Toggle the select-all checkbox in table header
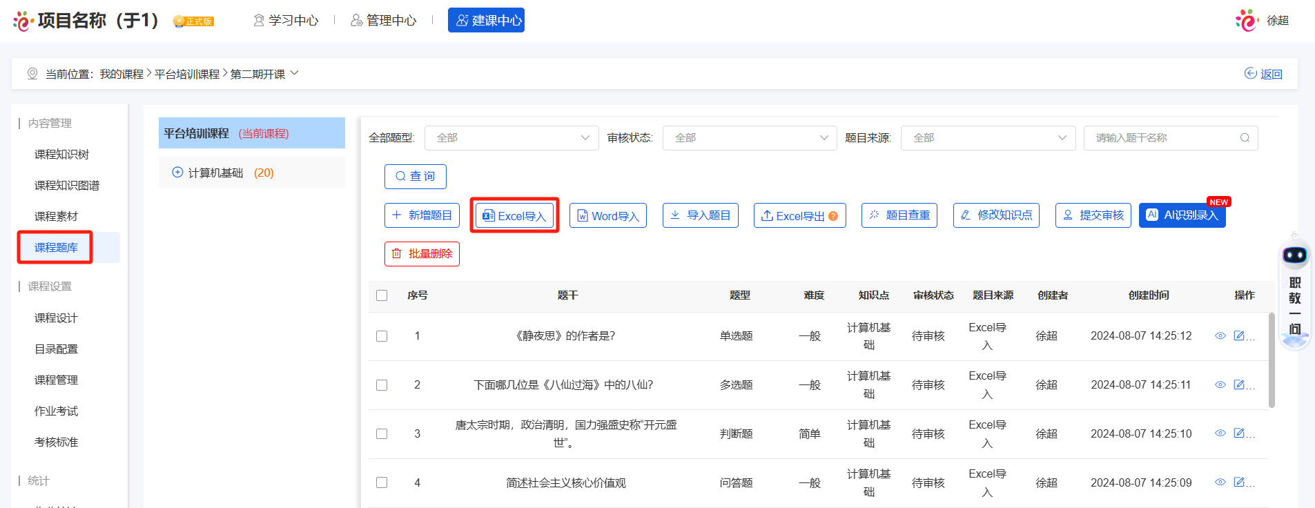The width and height of the screenshot is (1315, 508). click(382, 295)
